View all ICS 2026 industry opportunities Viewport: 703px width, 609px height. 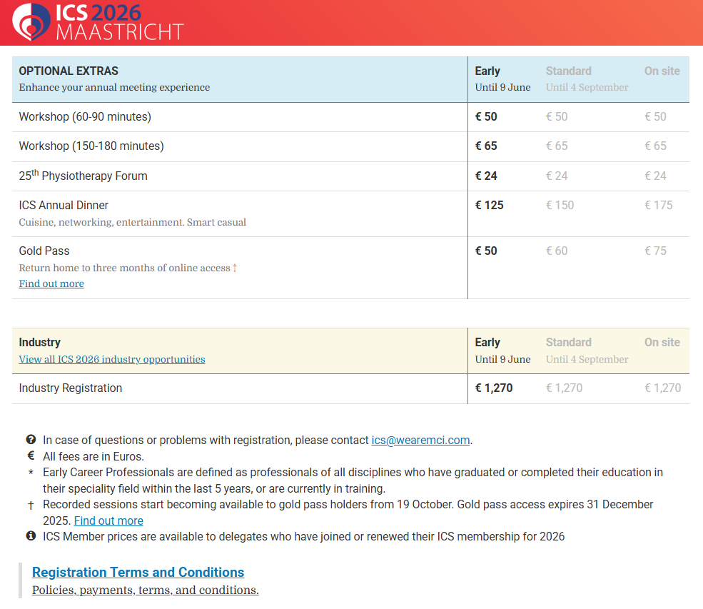pos(112,359)
